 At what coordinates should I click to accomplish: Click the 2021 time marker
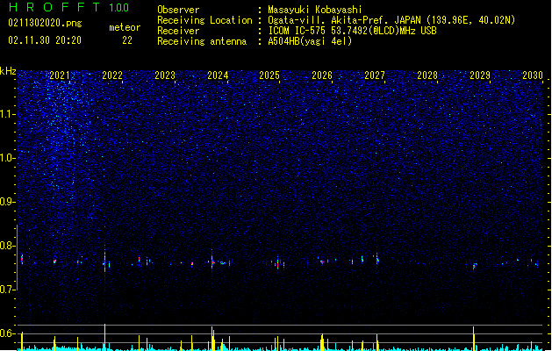(60, 75)
